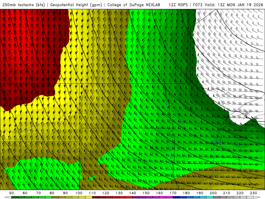The width and height of the screenshot is (265, 199).
Task: Click the '190' color bar label
Action: (x=200, y=193)
